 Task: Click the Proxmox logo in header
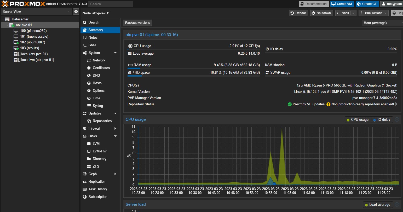(23, 4)
